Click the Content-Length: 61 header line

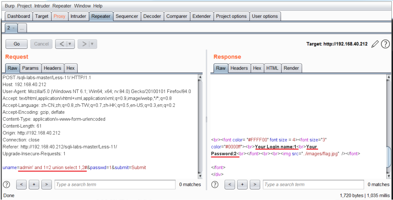22,126
